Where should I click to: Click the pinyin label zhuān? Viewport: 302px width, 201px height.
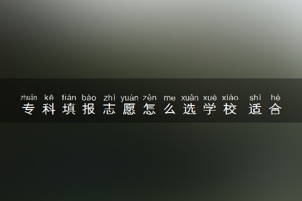(29, 97)
